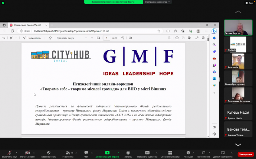Unmute microphone with Включить звук button
The image size is (256, 159).
click(9, 153)
